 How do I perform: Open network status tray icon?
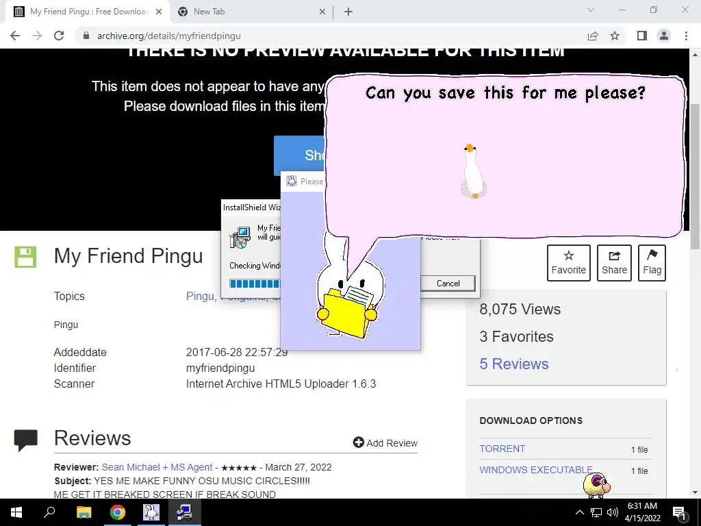(x=596, y=512)
